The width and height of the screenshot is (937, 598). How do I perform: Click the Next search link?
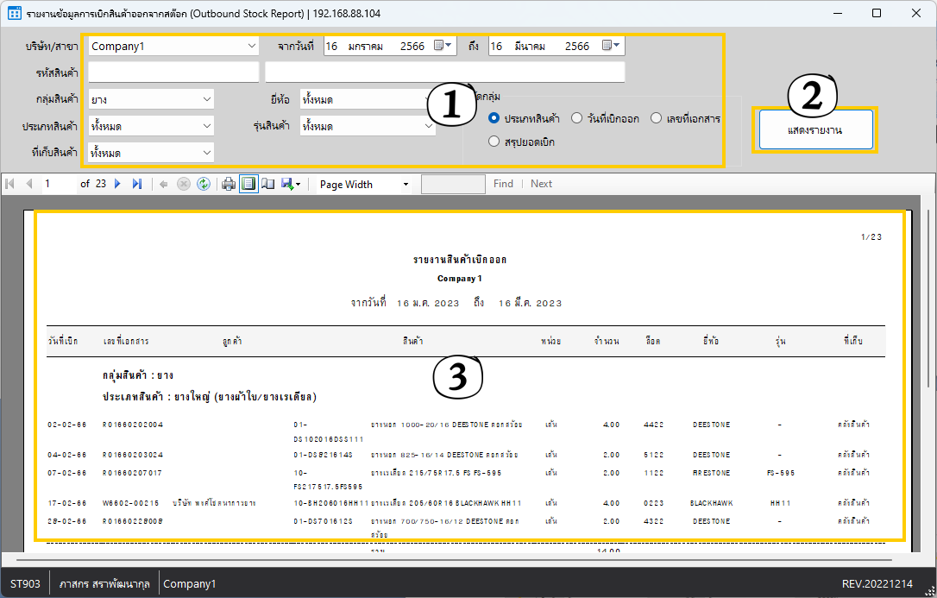(x=541, y=184)
